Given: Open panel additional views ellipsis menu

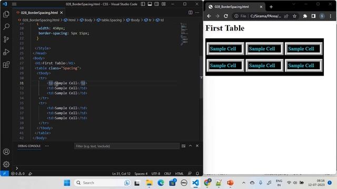Looking at the screenshot, I should (47, 146).
